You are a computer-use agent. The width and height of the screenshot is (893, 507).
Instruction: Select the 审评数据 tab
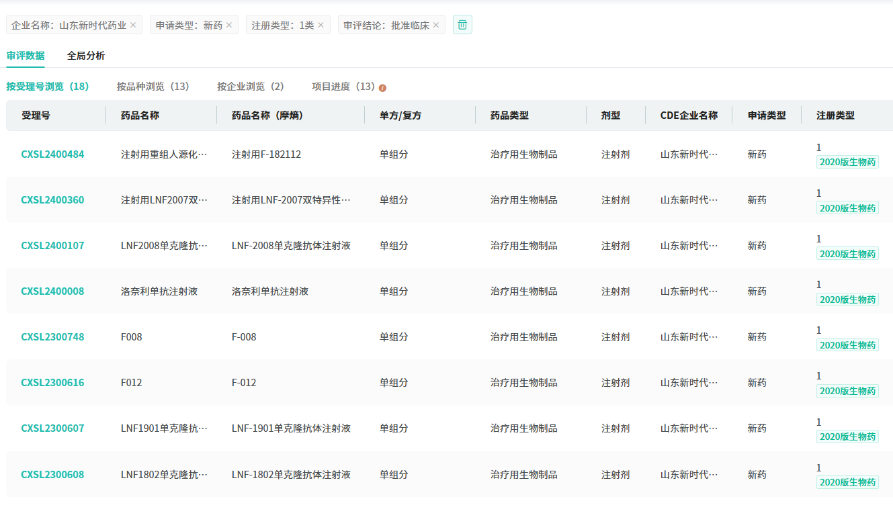coord(26,56)
